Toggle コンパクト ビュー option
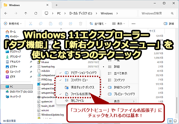Image resolution: width=179 pixels, height=124 pixels. 78,80
